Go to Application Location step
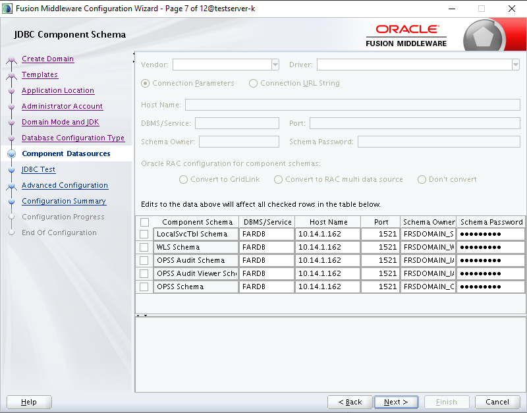 pos(58,90)
